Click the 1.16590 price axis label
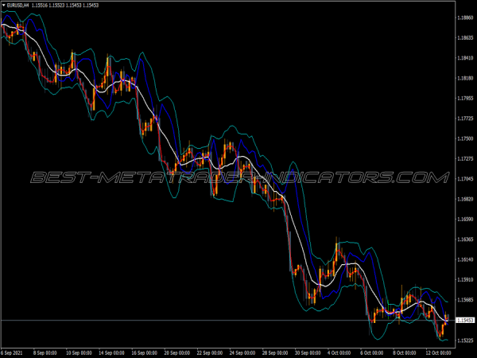This screenshot has height=358, width=477. [x=465, y=220]
